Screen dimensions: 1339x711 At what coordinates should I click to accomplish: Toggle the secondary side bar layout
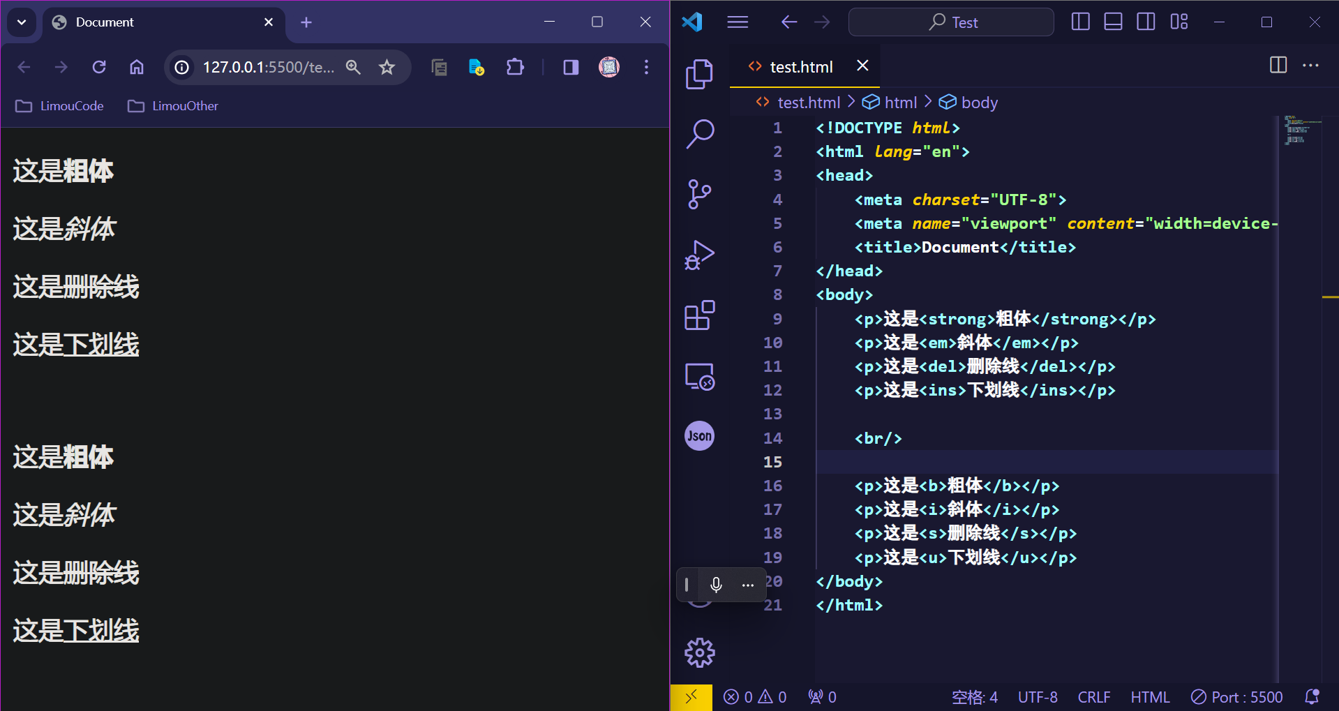(x=1146, y=22)
